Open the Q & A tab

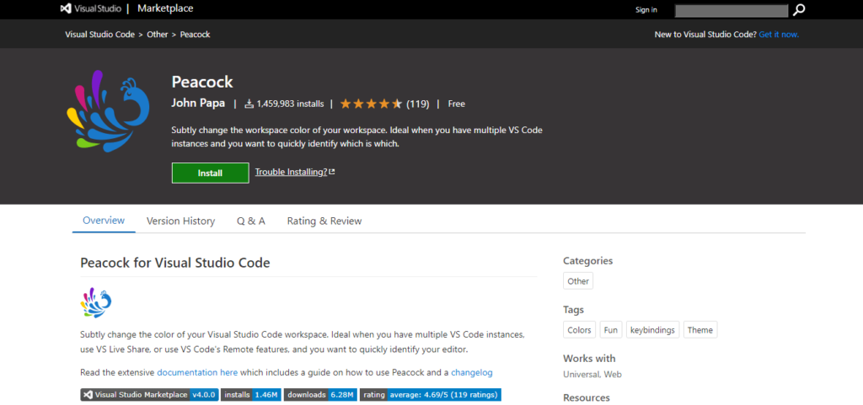250,221
